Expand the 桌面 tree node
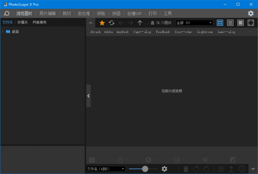 tap(3, 31)
